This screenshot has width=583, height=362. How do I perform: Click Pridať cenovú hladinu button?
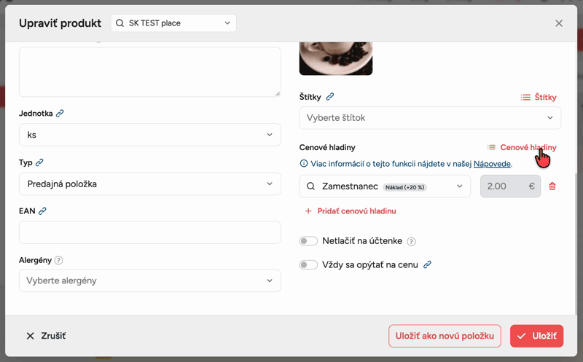click(x=351, y=211)
